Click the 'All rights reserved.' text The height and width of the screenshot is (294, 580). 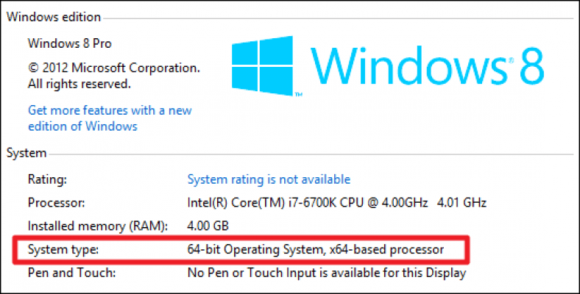click(x=79, y=85)
